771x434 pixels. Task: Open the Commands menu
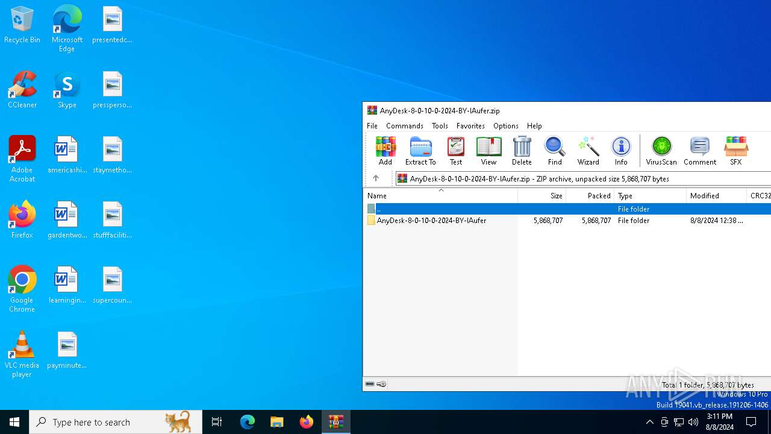click(x=405, y=126)
